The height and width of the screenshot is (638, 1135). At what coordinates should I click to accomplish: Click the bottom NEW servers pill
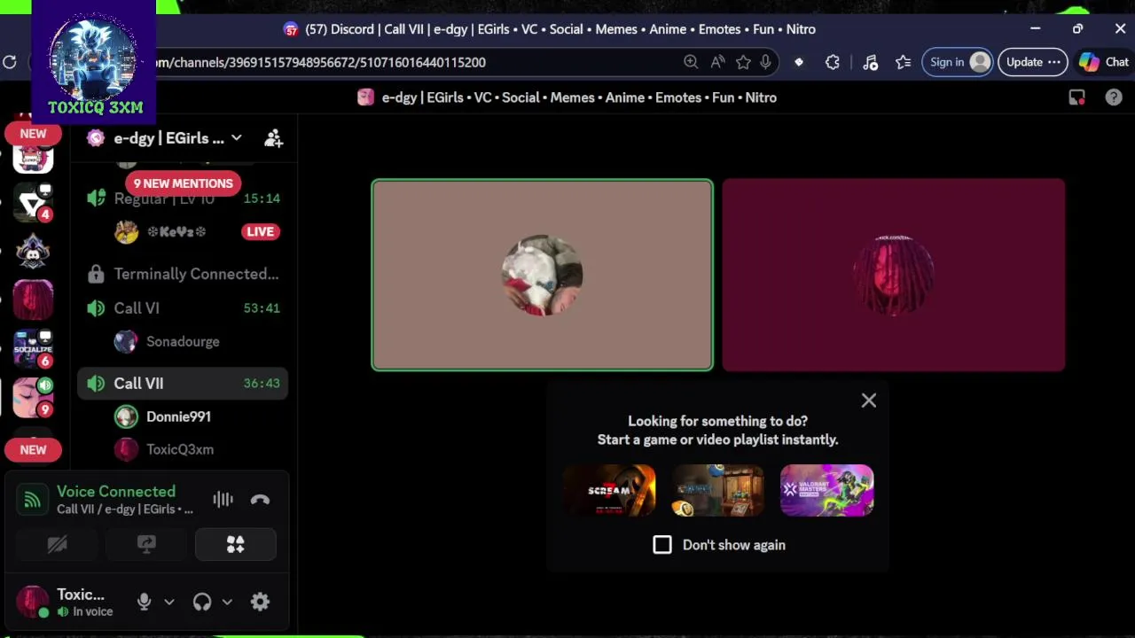(x=33, y=449)
